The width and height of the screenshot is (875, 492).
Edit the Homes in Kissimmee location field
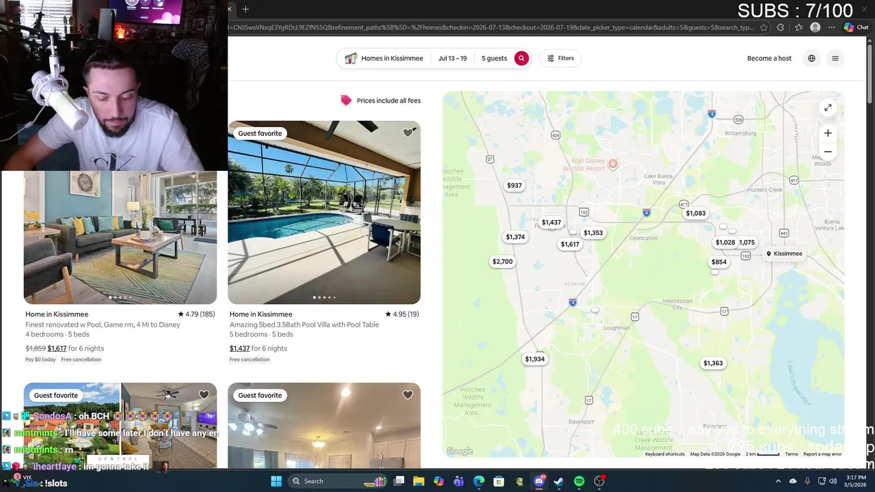click(384, 58)
